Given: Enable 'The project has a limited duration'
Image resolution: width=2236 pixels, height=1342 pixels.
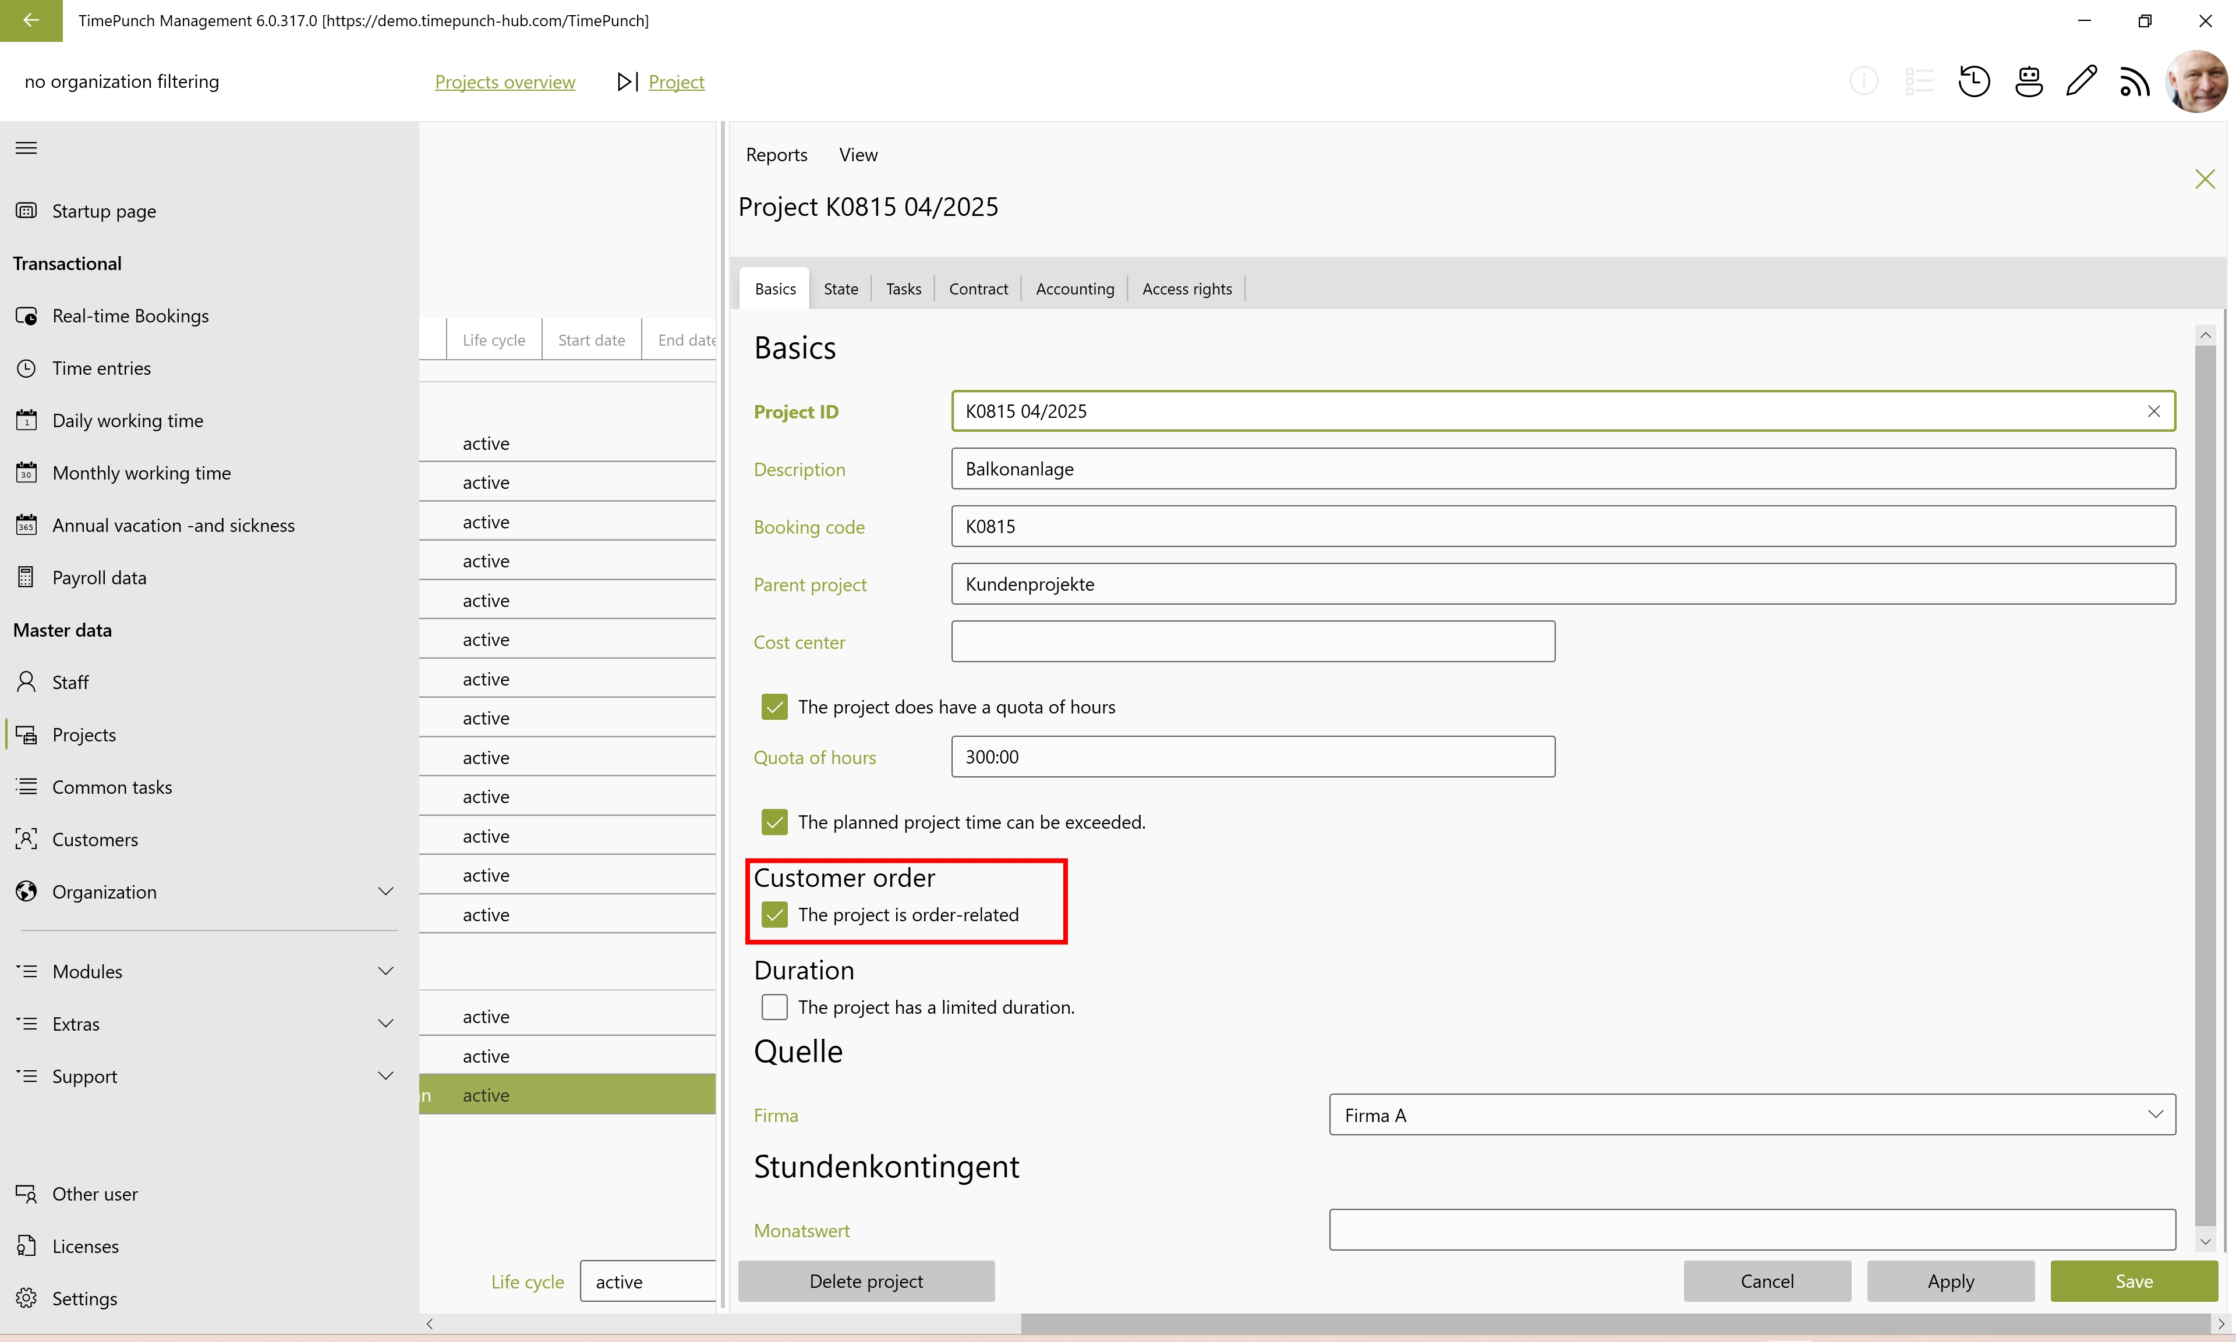Looking at the screenshot, I should 774,1007.
